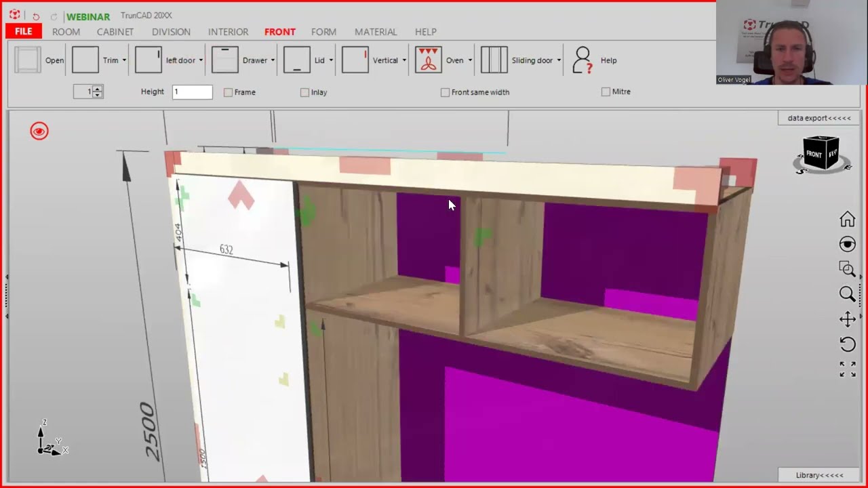868x488 pixels.
Task: Check Front same width option
Action: pyautogui.click(x=445, y=92)
